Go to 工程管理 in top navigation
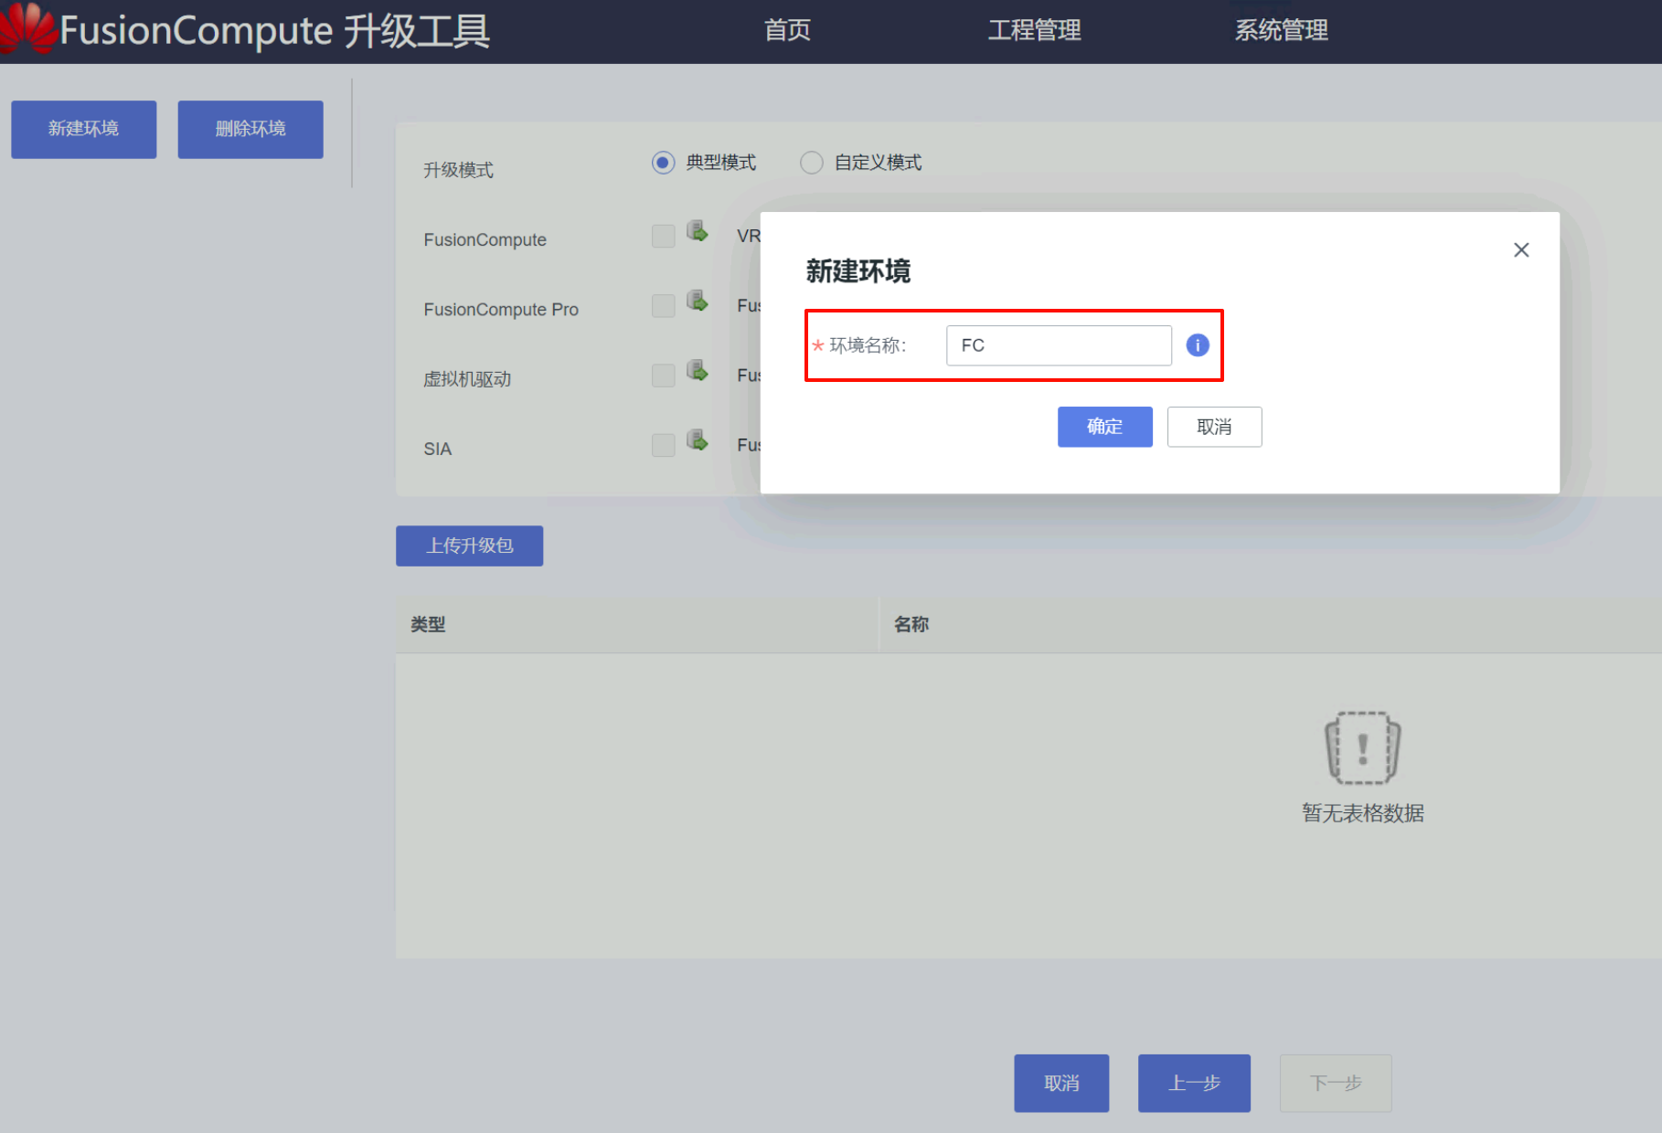 coord(1034,31)
